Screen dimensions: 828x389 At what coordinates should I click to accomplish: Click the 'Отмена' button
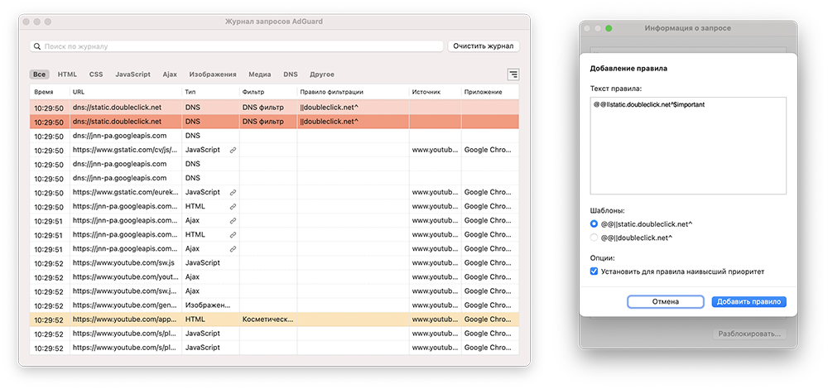(x=666, y=301)
